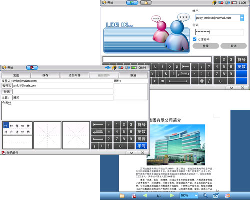Switch to the chat messenger pill in the login window top bar
The image size is (250, 200).
coord(132,2)
